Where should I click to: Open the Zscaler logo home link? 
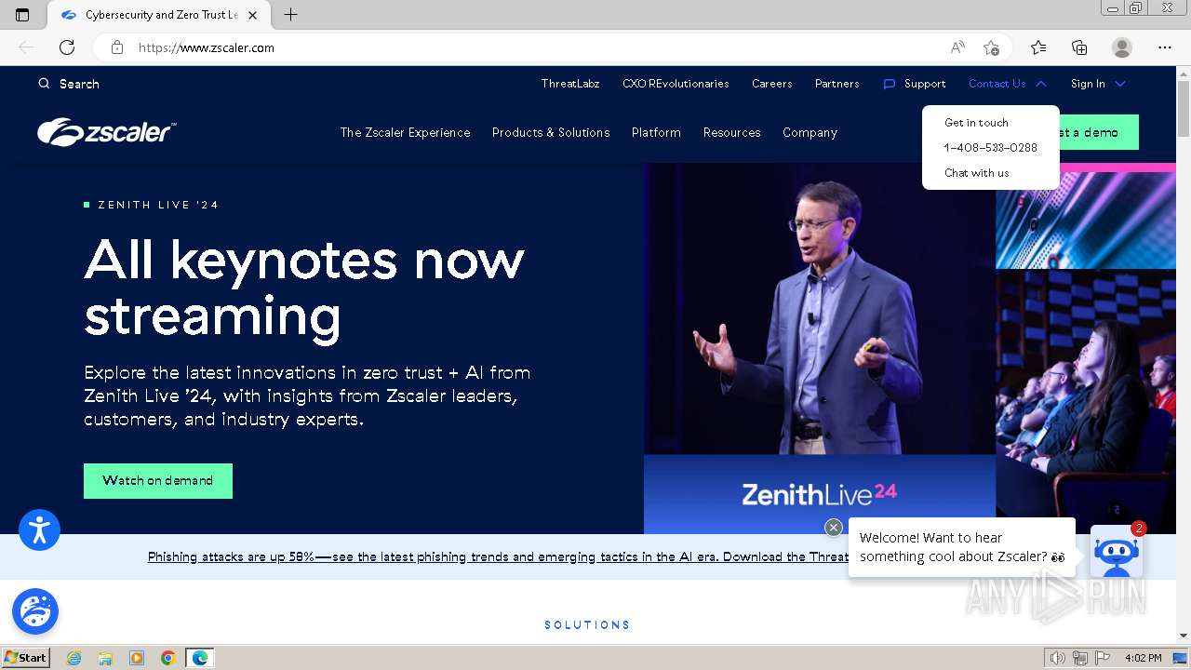coord(106,132)
